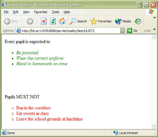Open the address bar dropdown list
Image resolution: width=158 pixels, height=137 pixels.
(x=122, y=31)
